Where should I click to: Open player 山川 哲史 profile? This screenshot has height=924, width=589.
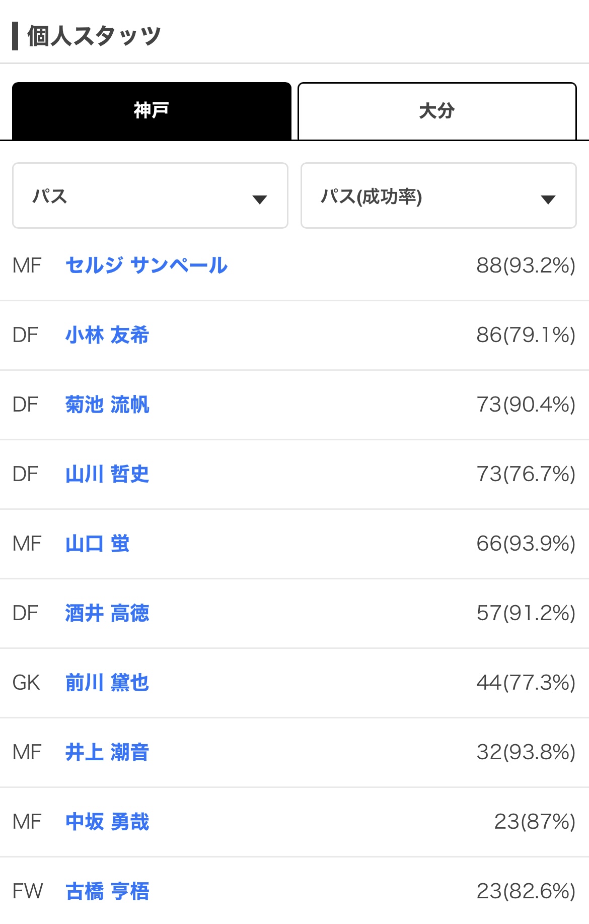[x=107, y=474]
